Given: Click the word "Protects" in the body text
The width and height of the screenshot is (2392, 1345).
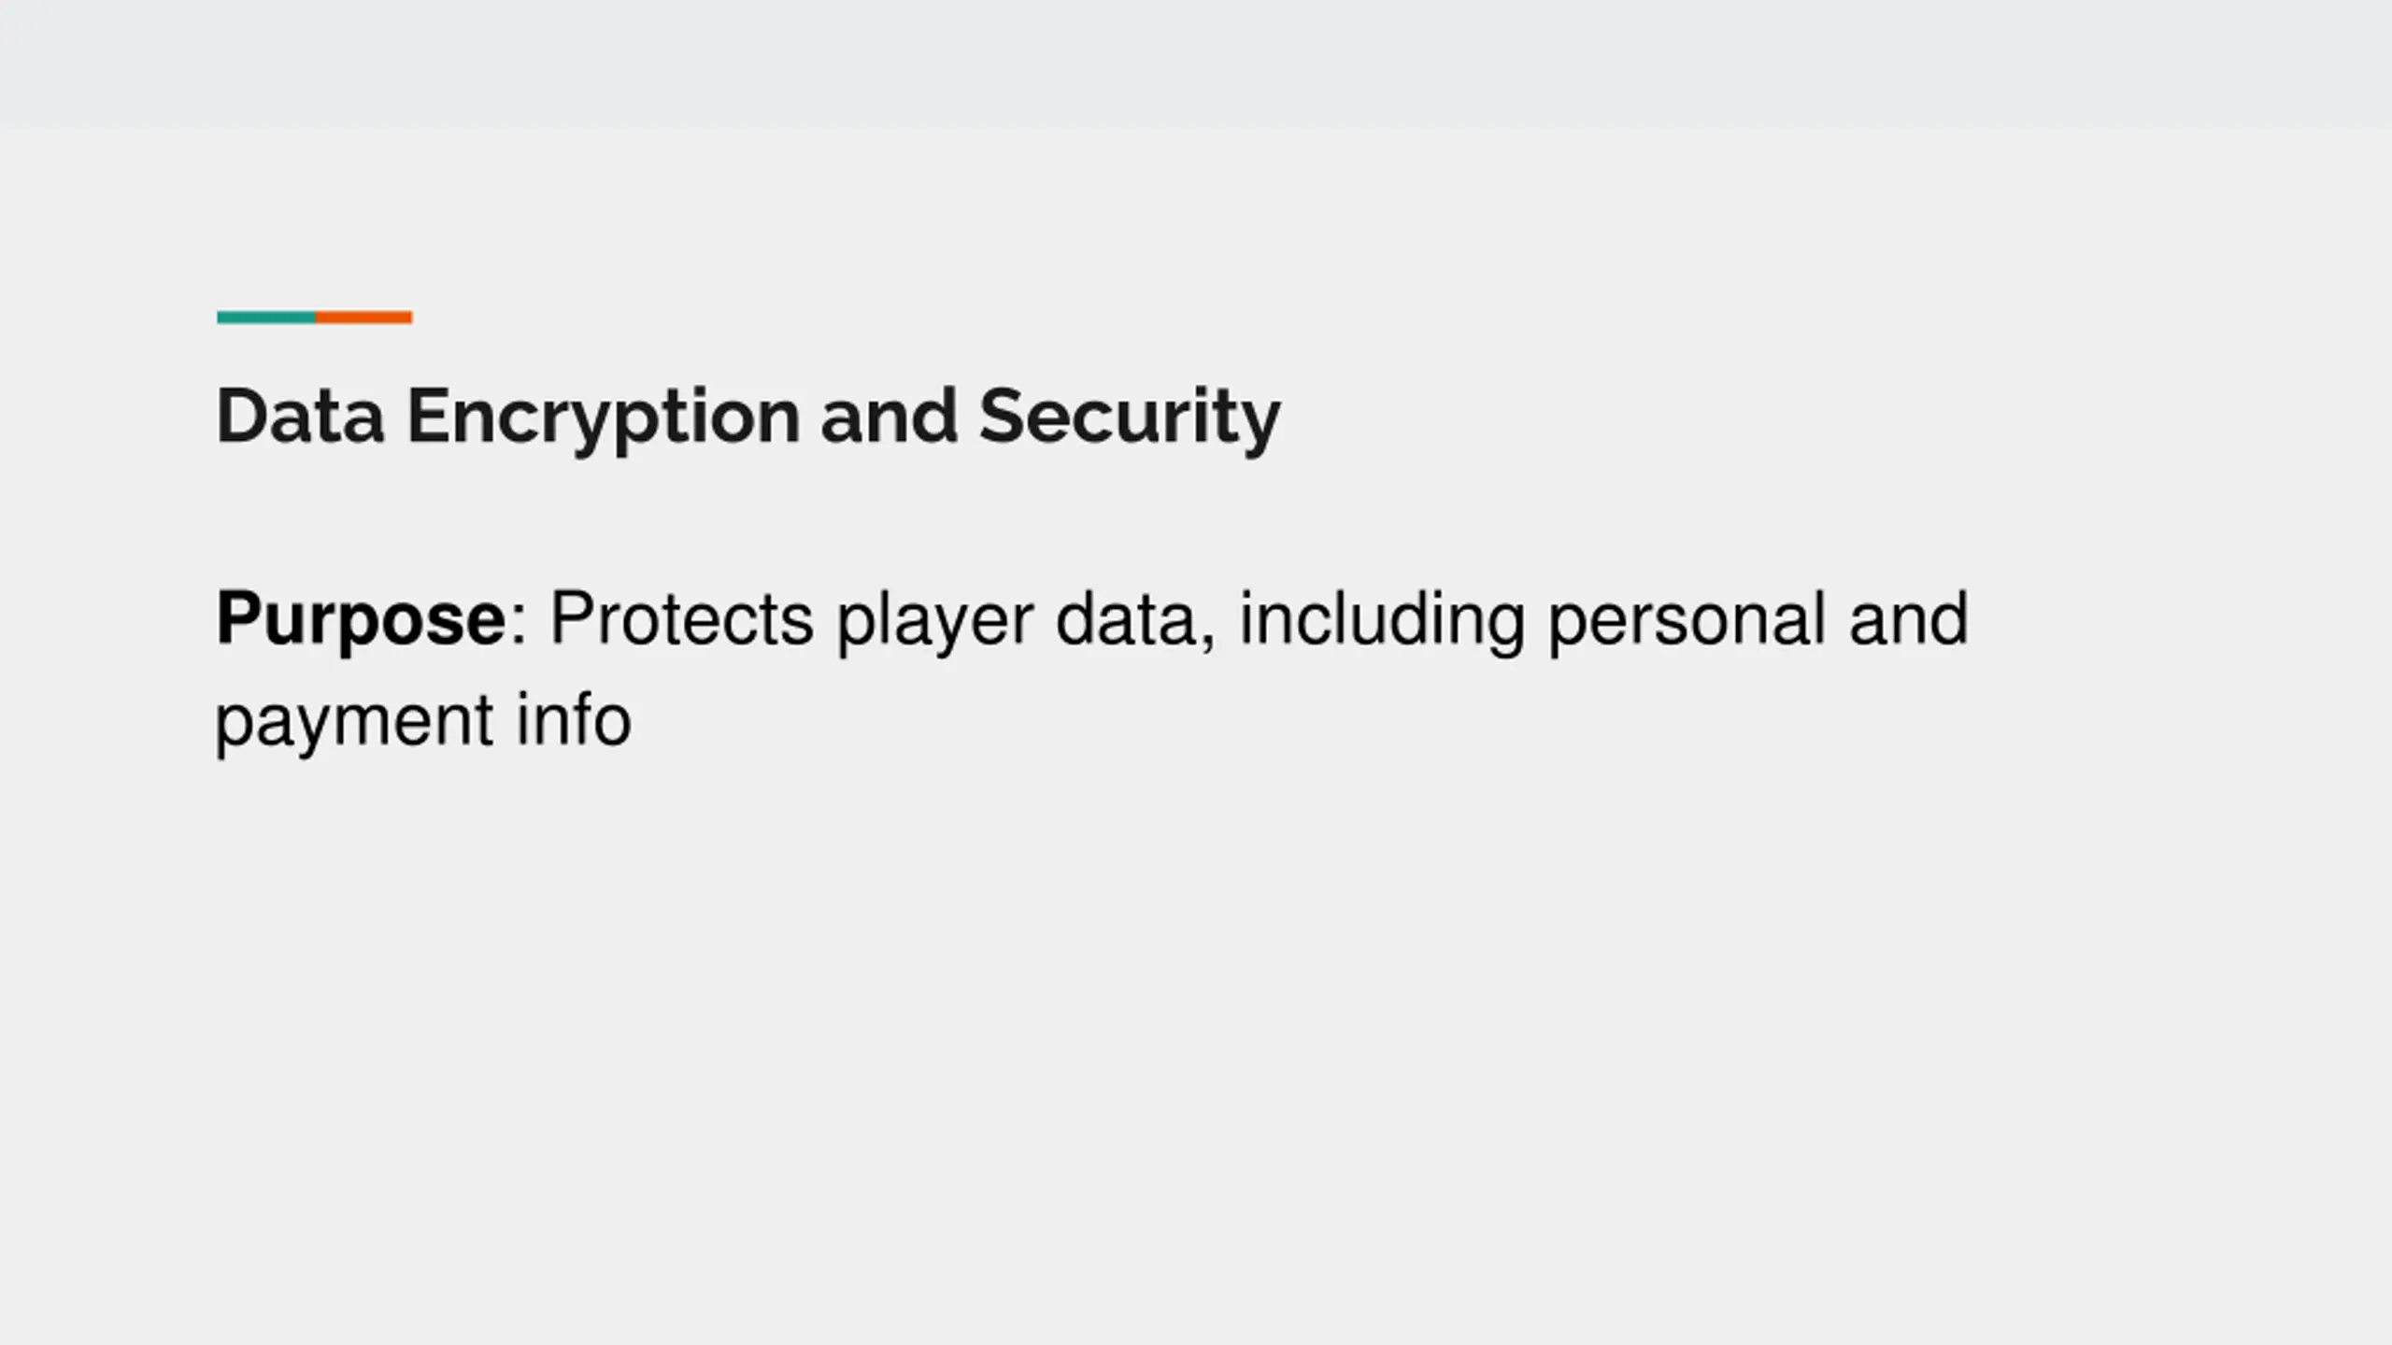Looking at the screenshot, I should (681, 618).
